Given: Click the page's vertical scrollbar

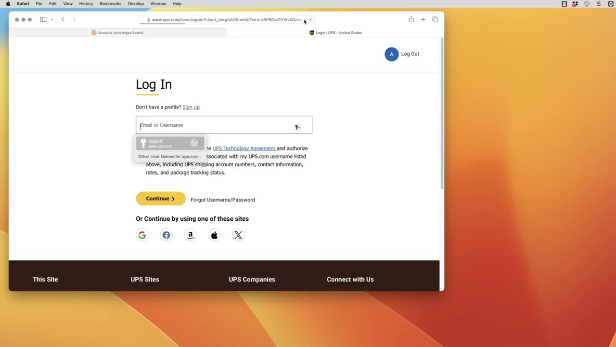Looking at the screenshot, I should [442, 114].
